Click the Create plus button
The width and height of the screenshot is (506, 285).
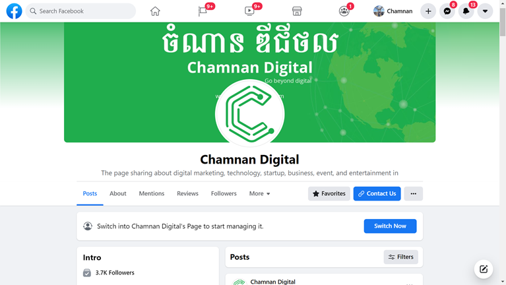click(x=428, y=11)
